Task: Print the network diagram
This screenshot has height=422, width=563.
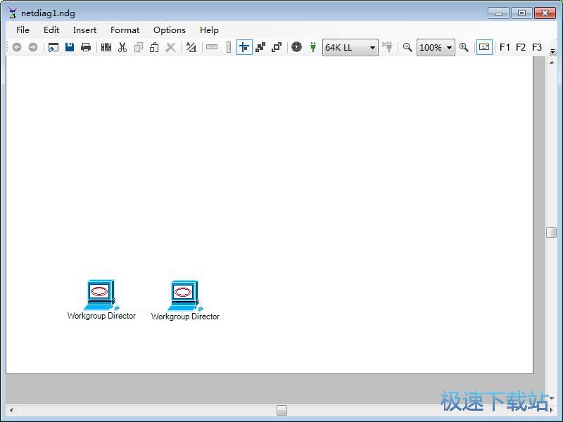Action: [x=86, y=47]
